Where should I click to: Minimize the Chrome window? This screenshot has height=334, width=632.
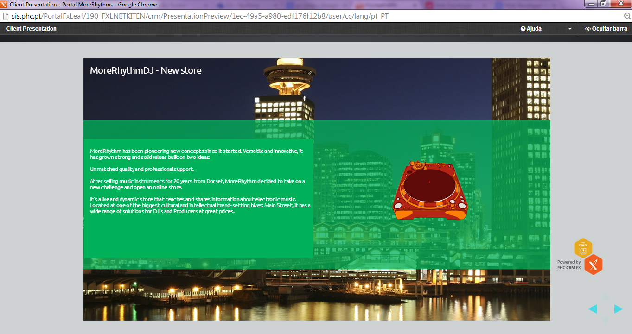591,4
